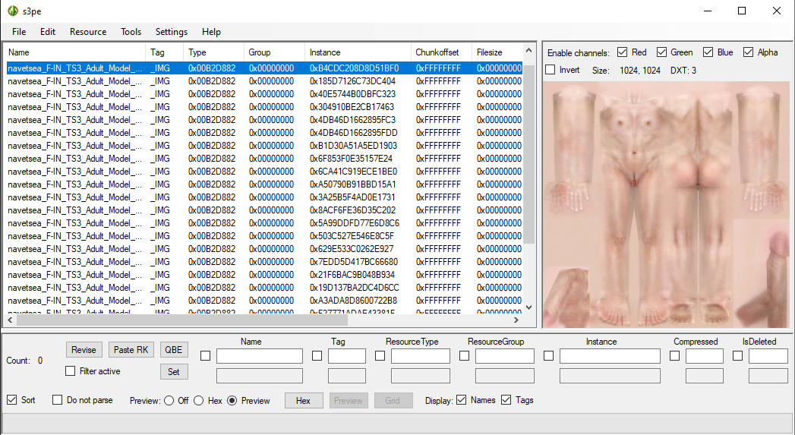The image size is (795, 435).
Task: Click the upper ResourceGroup filter input field
Action: tap(504, 356)
